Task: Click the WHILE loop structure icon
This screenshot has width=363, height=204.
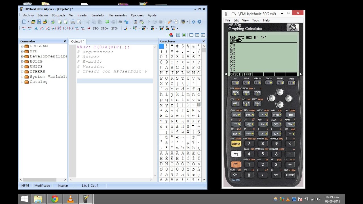Action: tap(161, 28)
